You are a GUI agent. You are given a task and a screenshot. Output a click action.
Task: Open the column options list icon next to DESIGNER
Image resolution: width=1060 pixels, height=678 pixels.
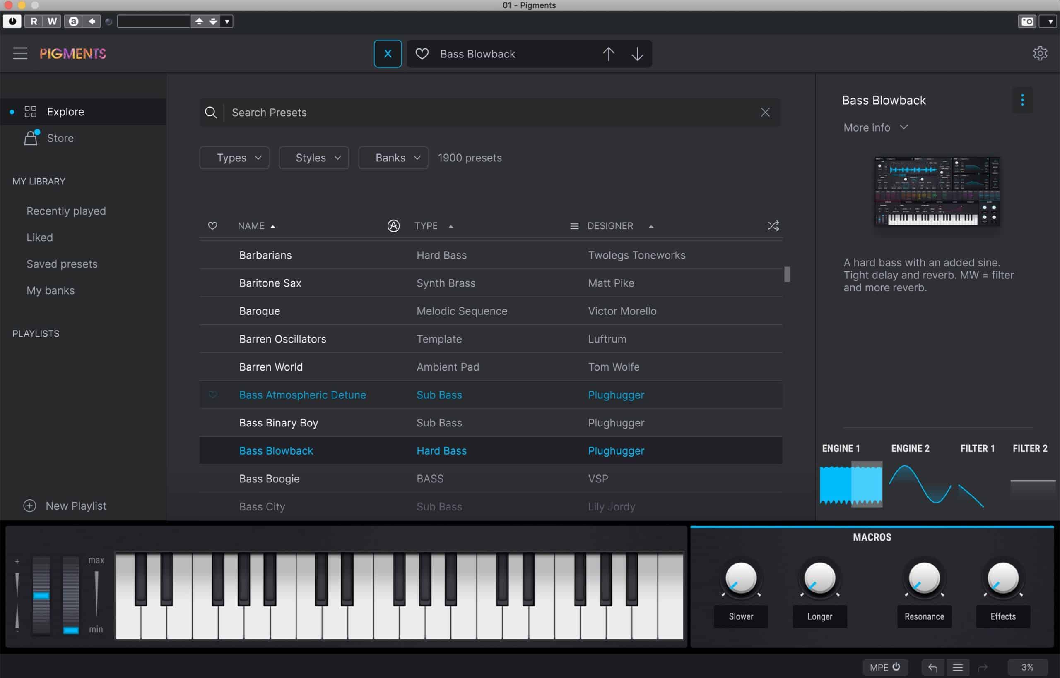coord(574,226)
